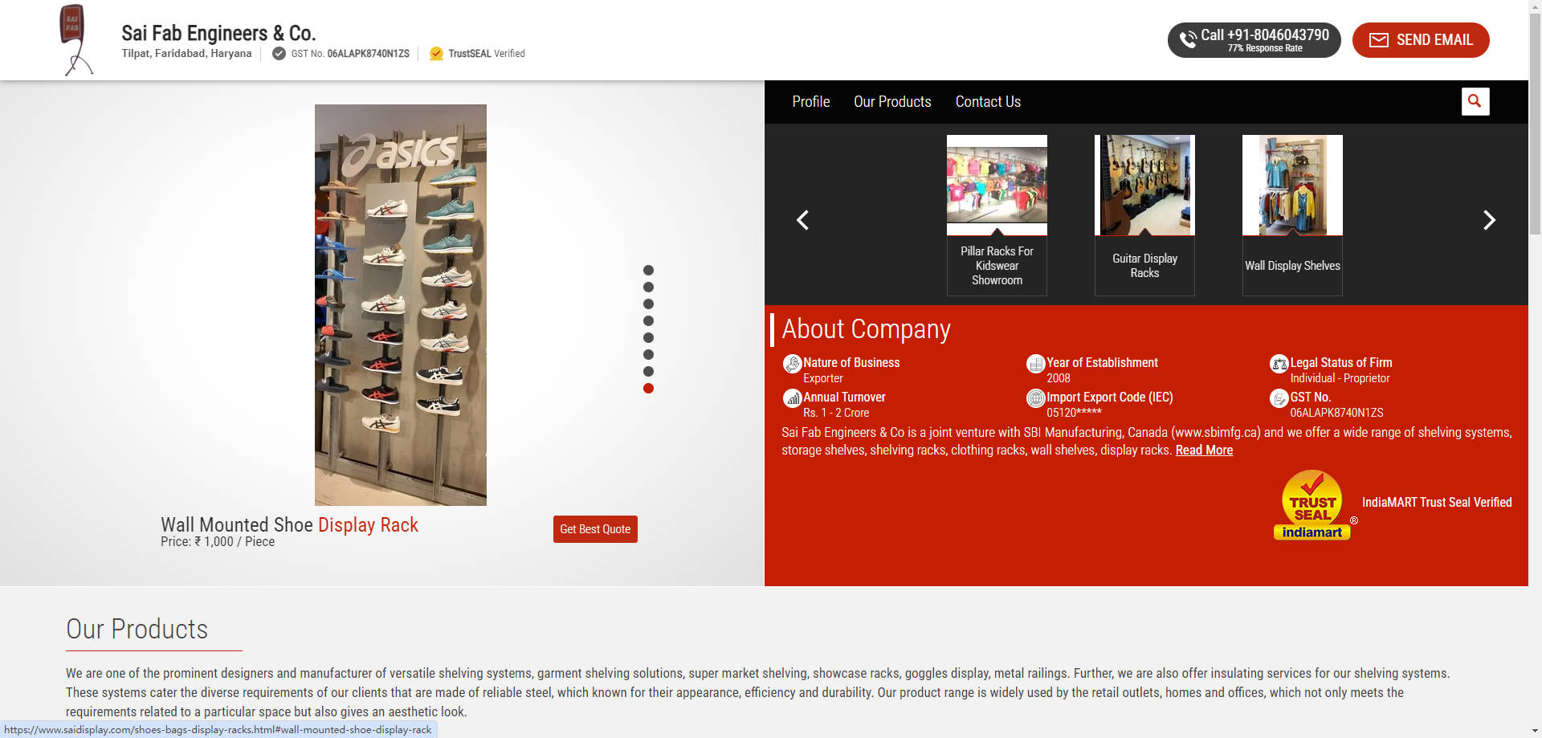Click the Our Products section heading
Screen dimensions: 1542x738
tap(137, 630)
